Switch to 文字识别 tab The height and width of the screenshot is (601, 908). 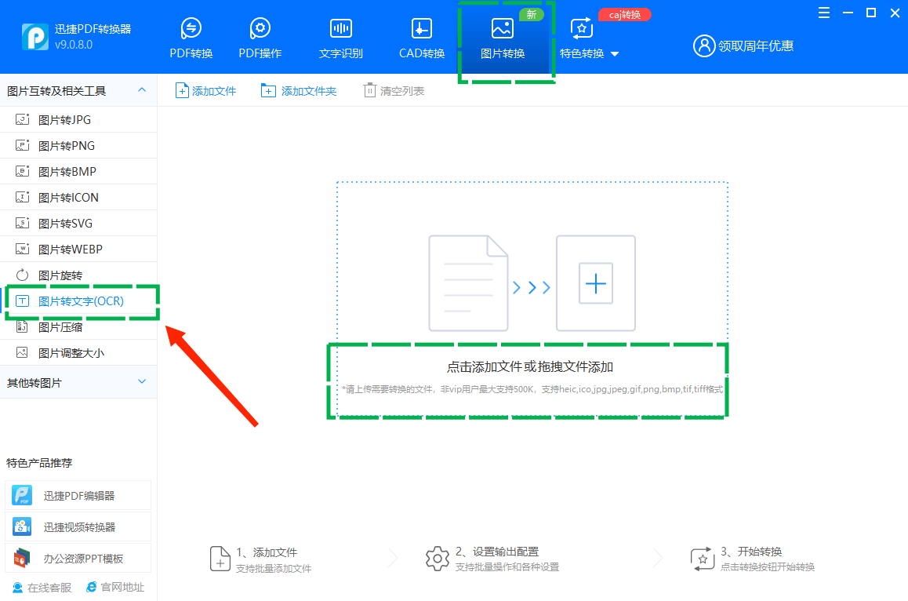coord(340,38)
